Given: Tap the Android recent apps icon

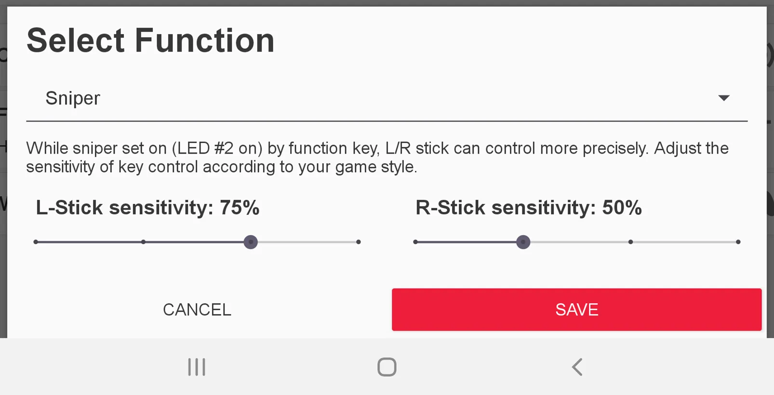Looking at the screenshot, I should [197, 367].
